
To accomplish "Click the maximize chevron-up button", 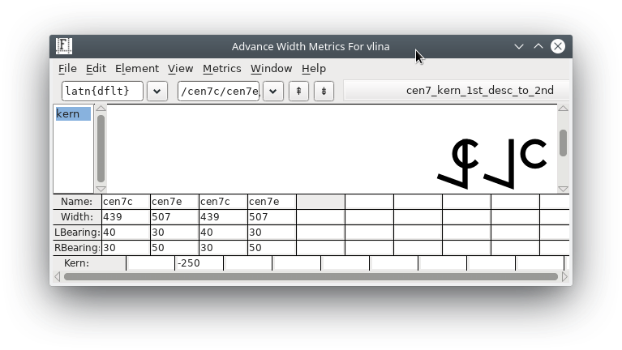I will point(538,46).
